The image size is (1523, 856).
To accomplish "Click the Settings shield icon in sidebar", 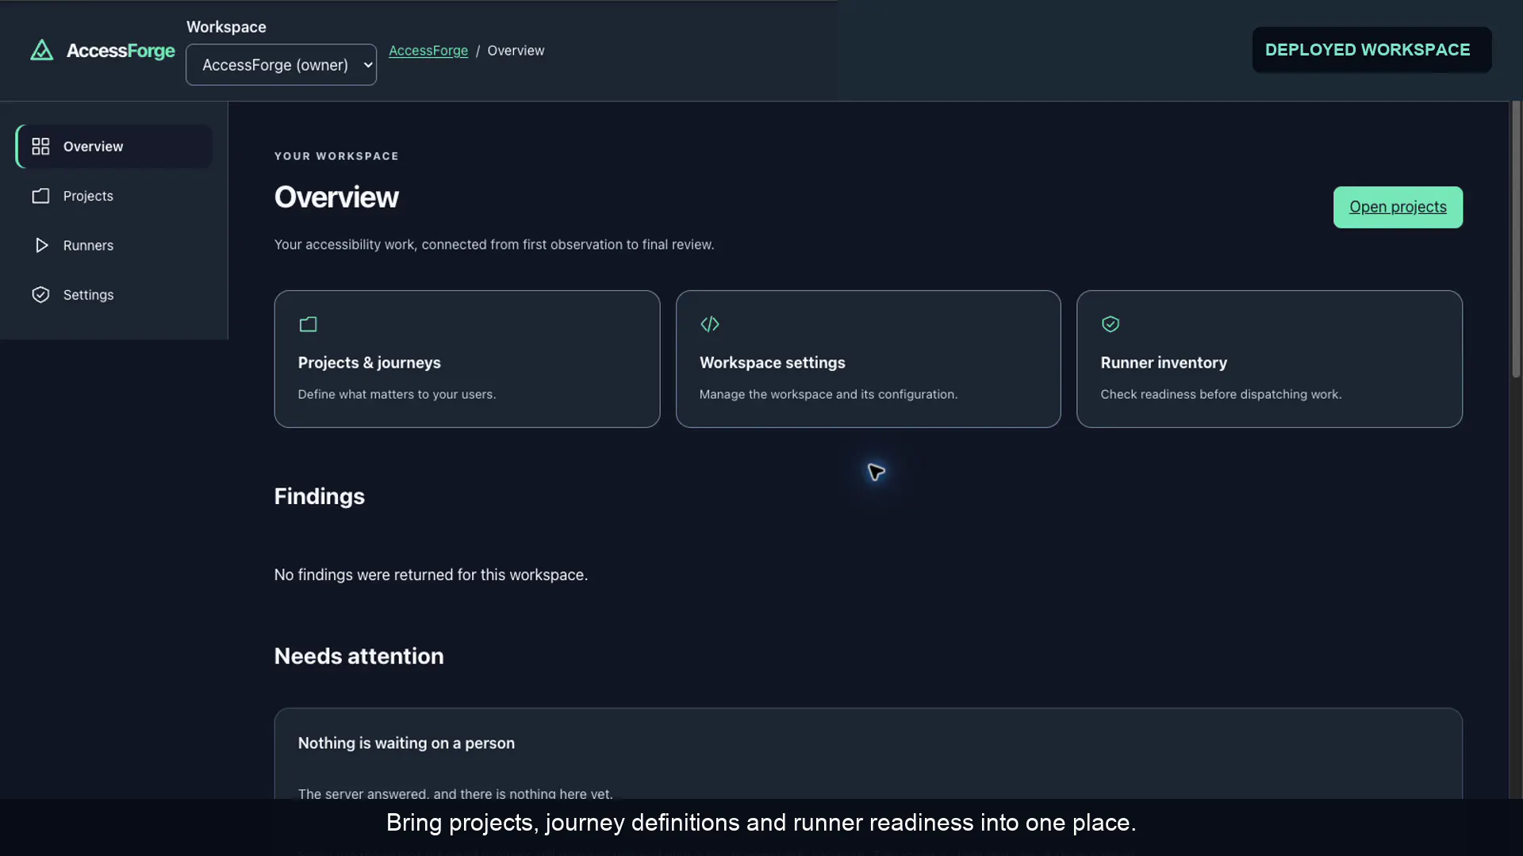I will pos(40,295).
